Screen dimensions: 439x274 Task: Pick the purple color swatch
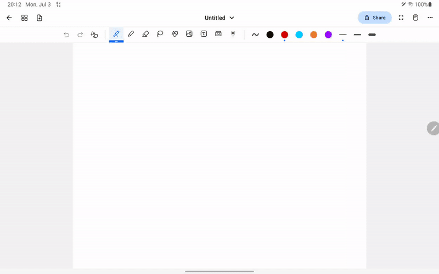pos(328,35)
